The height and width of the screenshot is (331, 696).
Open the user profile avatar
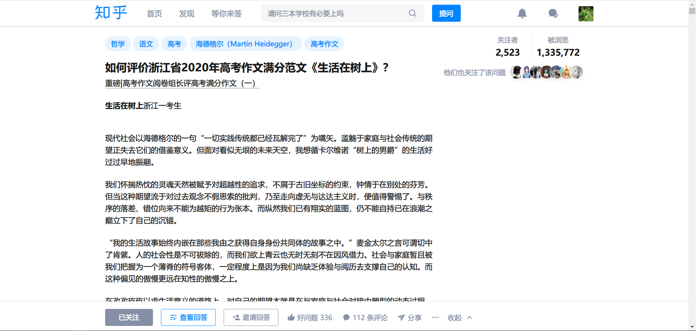pos(585,14)
